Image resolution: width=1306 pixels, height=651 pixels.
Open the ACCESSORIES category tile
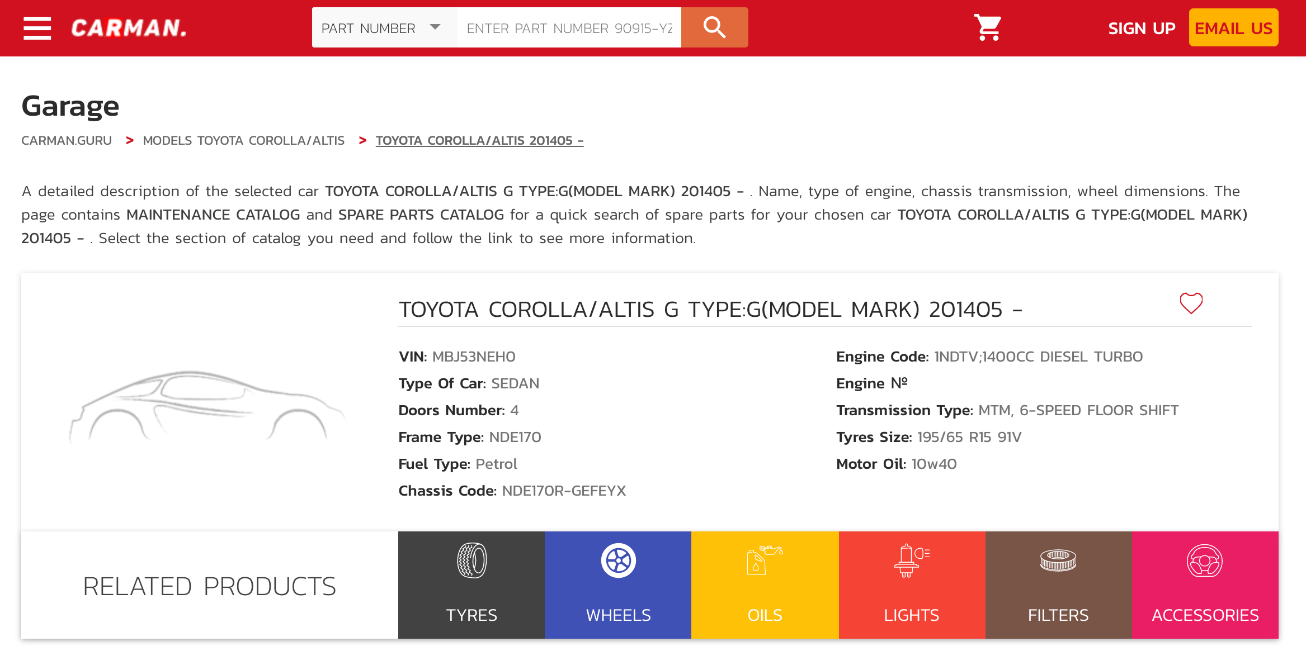[x=1205, y=585]
